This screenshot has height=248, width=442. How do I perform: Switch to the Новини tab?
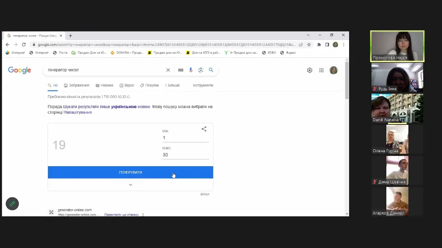point(104,86)
